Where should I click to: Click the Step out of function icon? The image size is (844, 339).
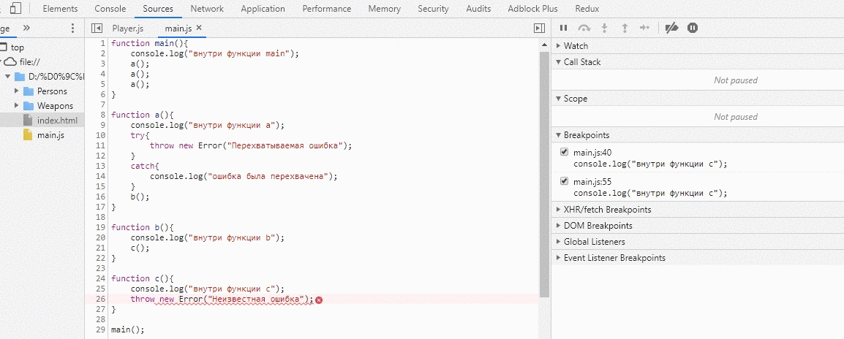pos(625,28)
